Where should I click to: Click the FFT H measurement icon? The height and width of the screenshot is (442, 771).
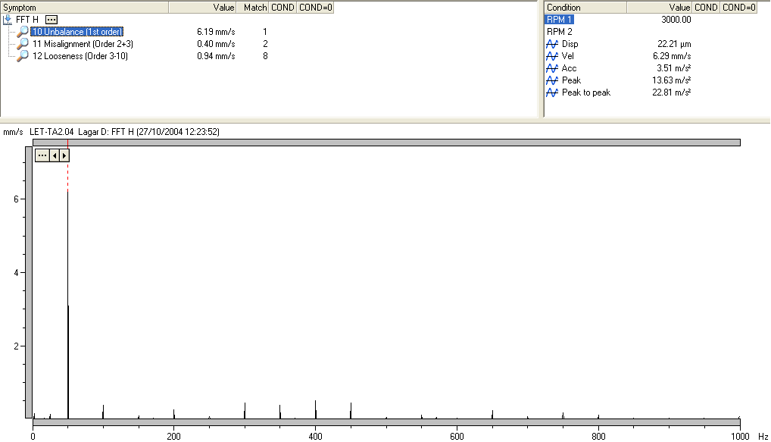(x=8, y=19)
